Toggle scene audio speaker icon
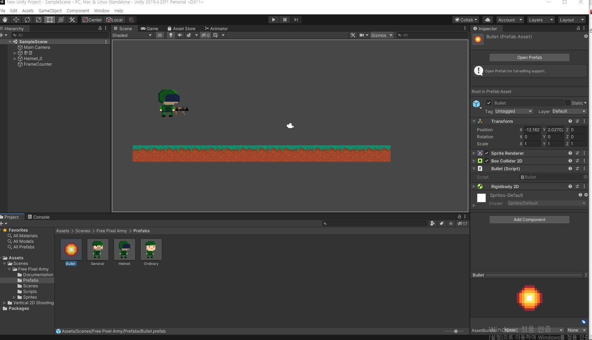 coord(180,35)
